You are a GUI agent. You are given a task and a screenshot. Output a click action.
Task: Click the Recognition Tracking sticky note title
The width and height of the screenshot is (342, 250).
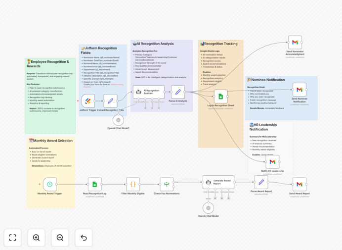(x=219, y=44)
